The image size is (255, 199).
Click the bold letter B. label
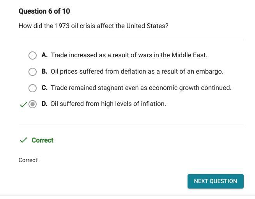tap(44, 72)
